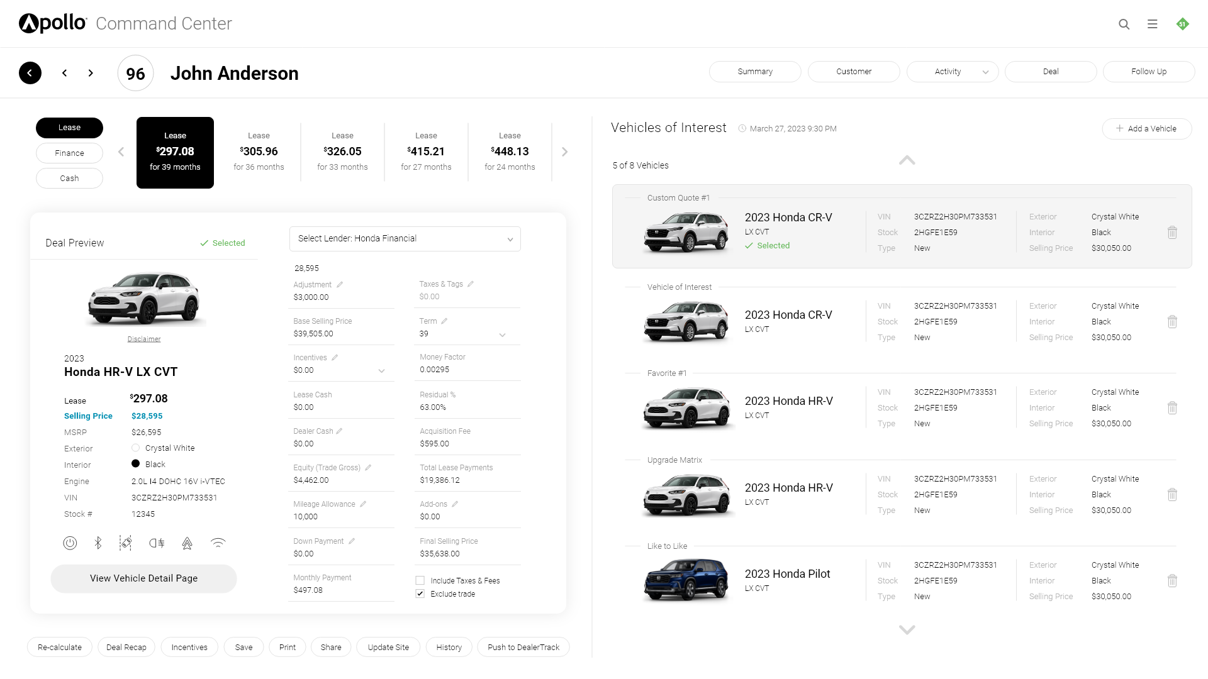Click the headlight feature icon
Viewport: 1208px width, 679px height.
click(157, 543)
